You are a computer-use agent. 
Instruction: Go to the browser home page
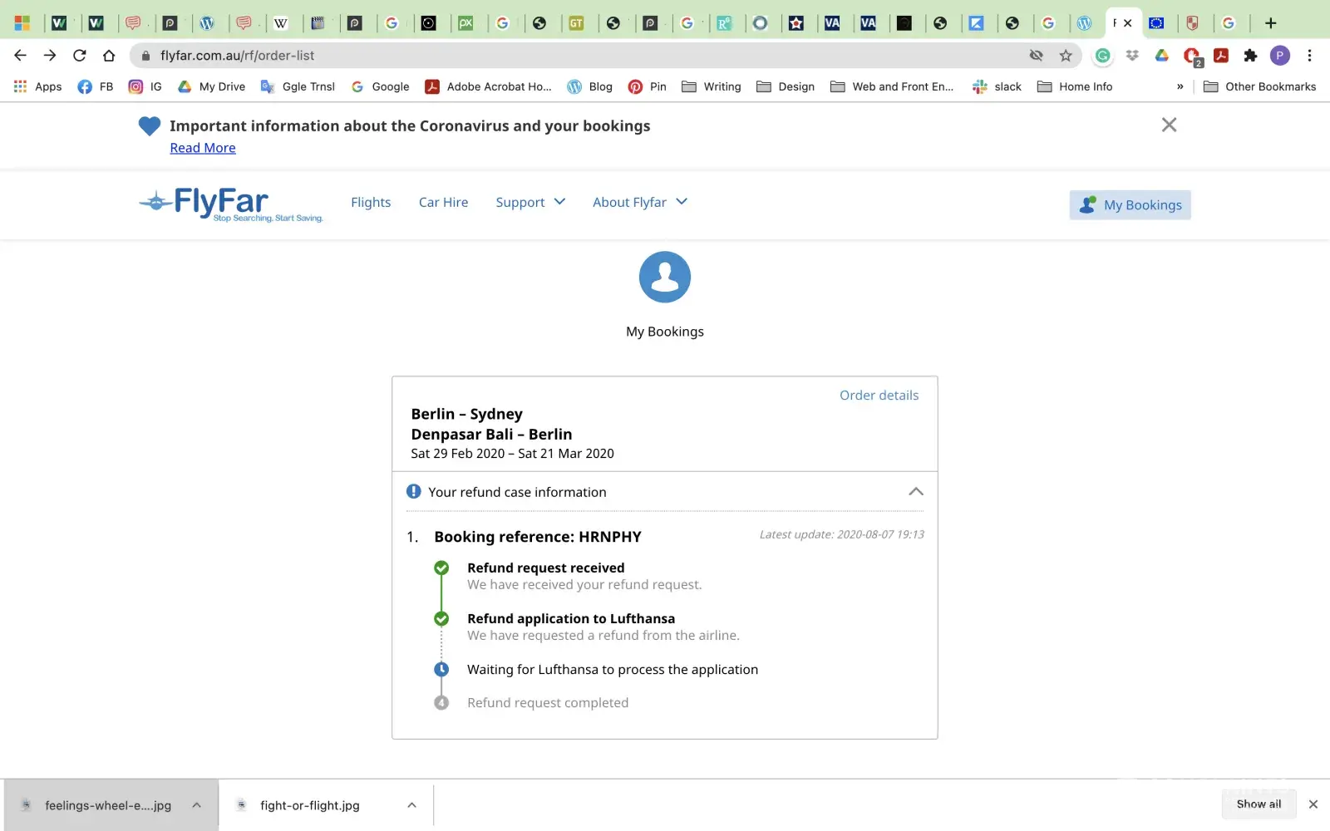pyautogui.click(x=109, y=56)
